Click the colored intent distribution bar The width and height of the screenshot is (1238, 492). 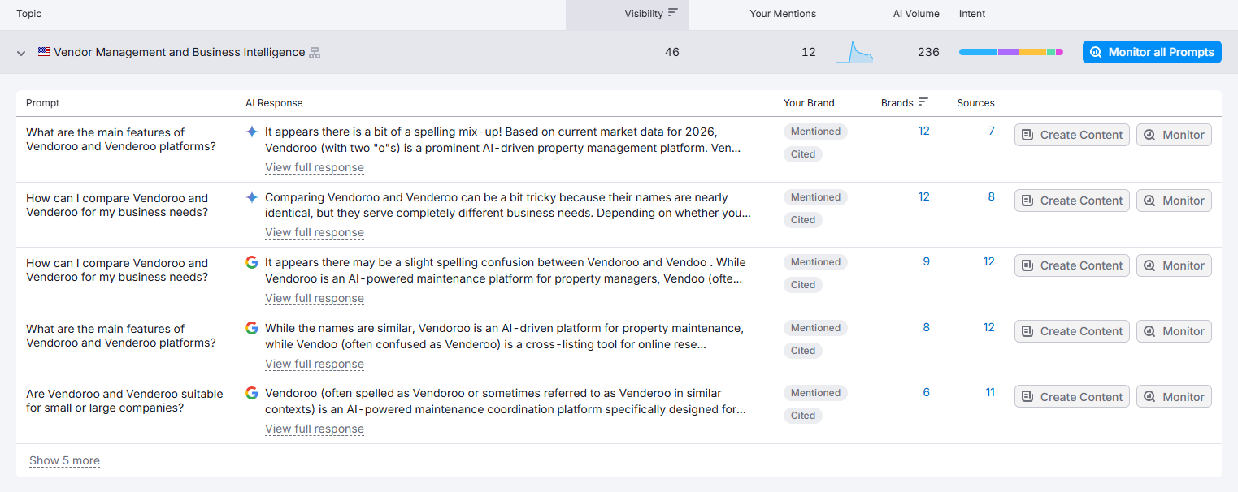pos(1010,51)
